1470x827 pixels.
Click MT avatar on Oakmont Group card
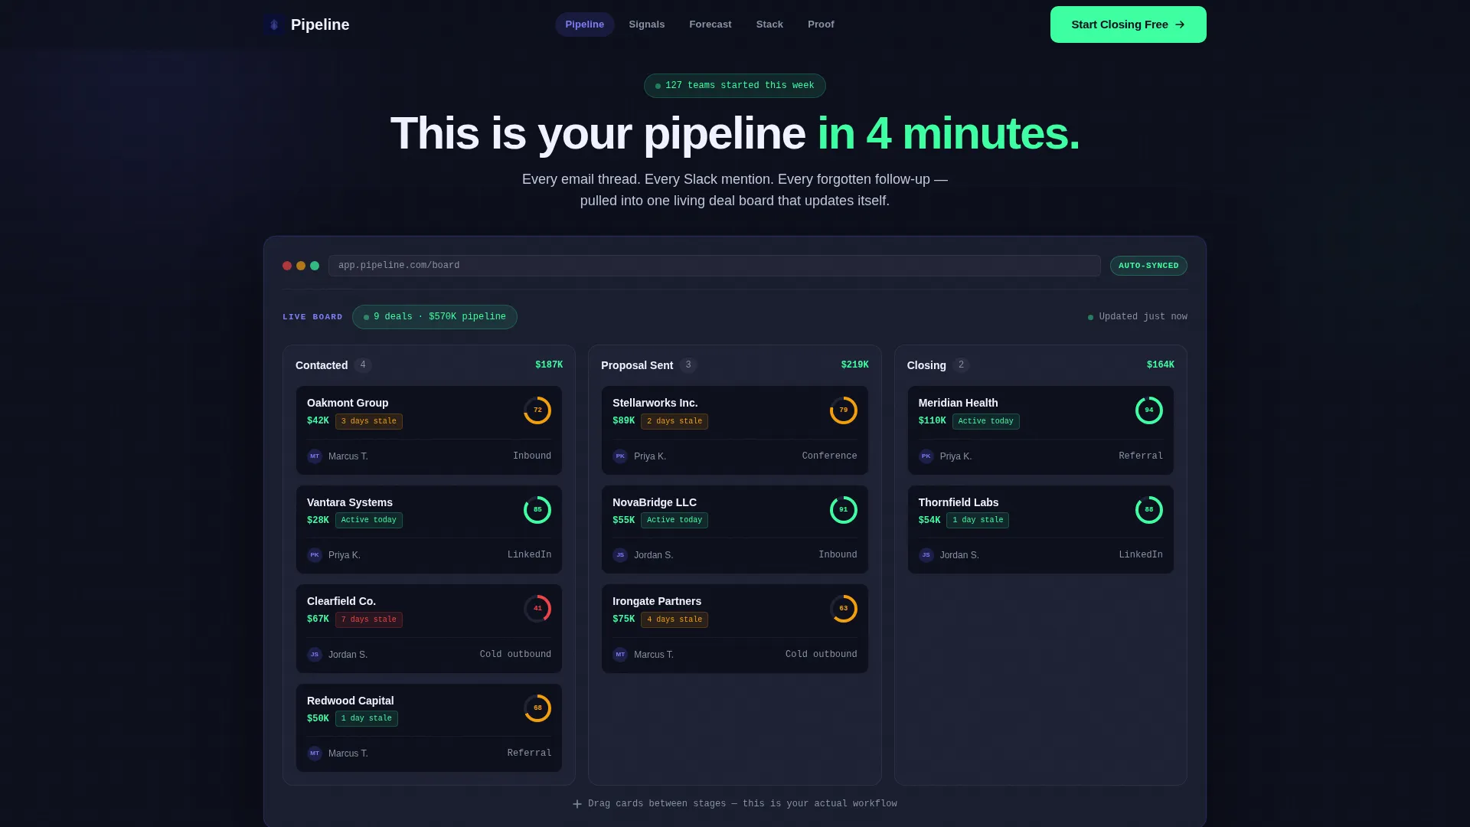pyautogui.click(x=315, y=456)
